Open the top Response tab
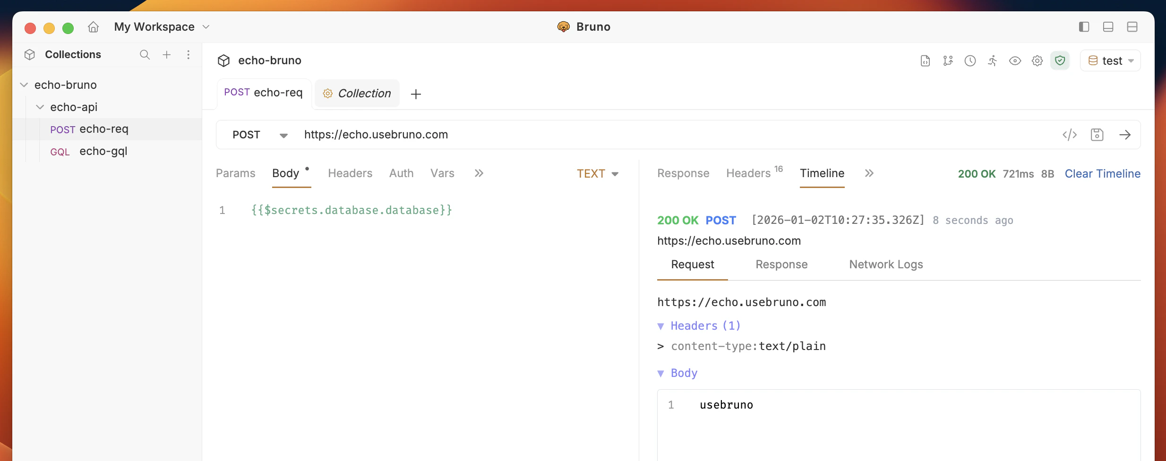The height and width of the screenshot is (461, 1166). pyautogui.click(x=683, y=173)
